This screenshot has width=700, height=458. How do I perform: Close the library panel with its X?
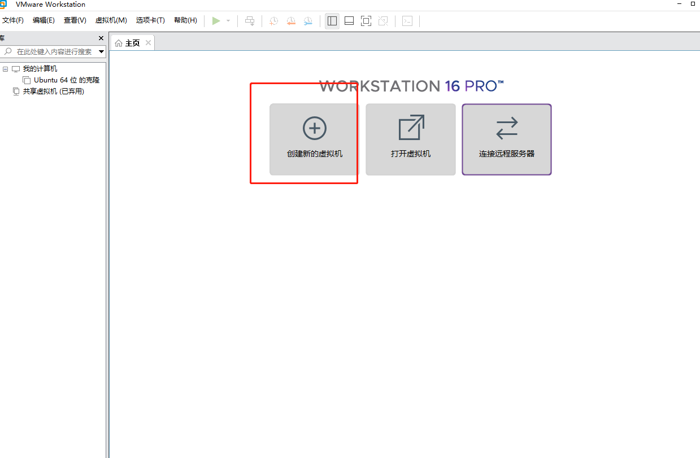click(101, 38)
